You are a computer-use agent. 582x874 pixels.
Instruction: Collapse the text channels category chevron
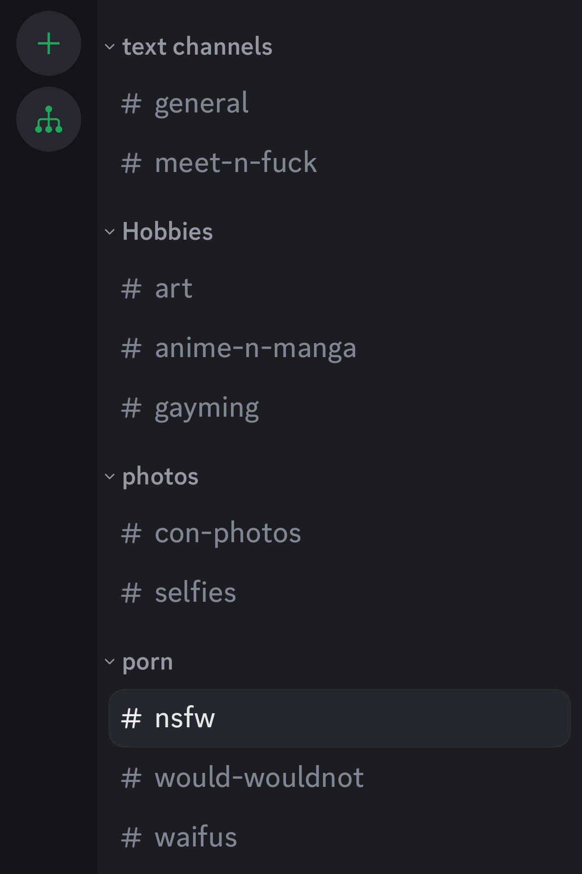pos(110,46)
